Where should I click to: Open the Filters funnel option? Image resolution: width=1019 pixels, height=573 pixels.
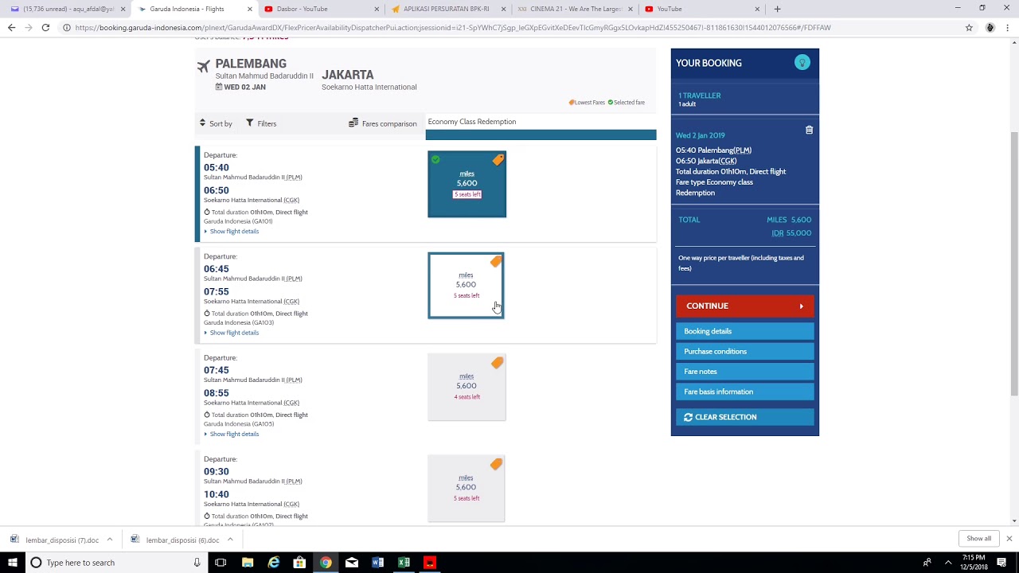coord(260,123)
